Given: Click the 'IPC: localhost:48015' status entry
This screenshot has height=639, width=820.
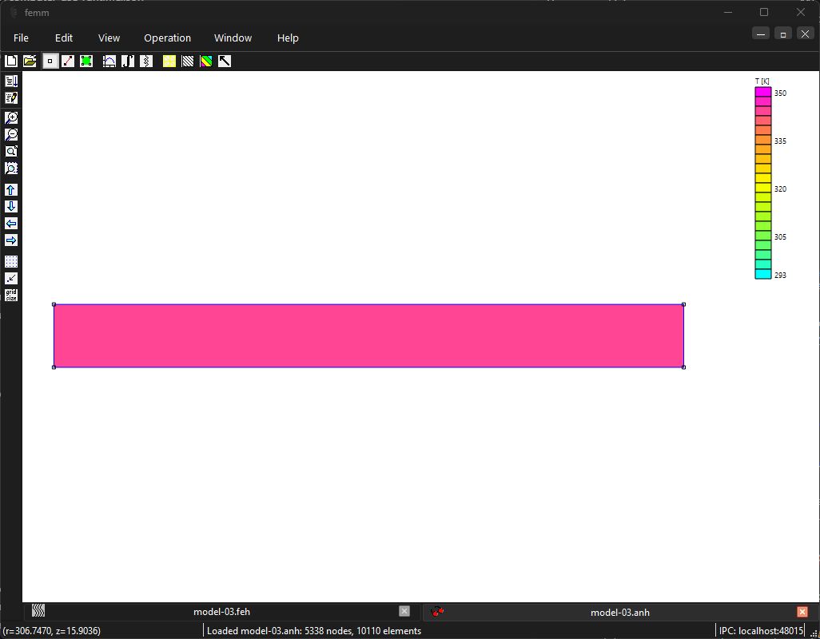Looking at the screenshot, I should (x=761, y=631).
